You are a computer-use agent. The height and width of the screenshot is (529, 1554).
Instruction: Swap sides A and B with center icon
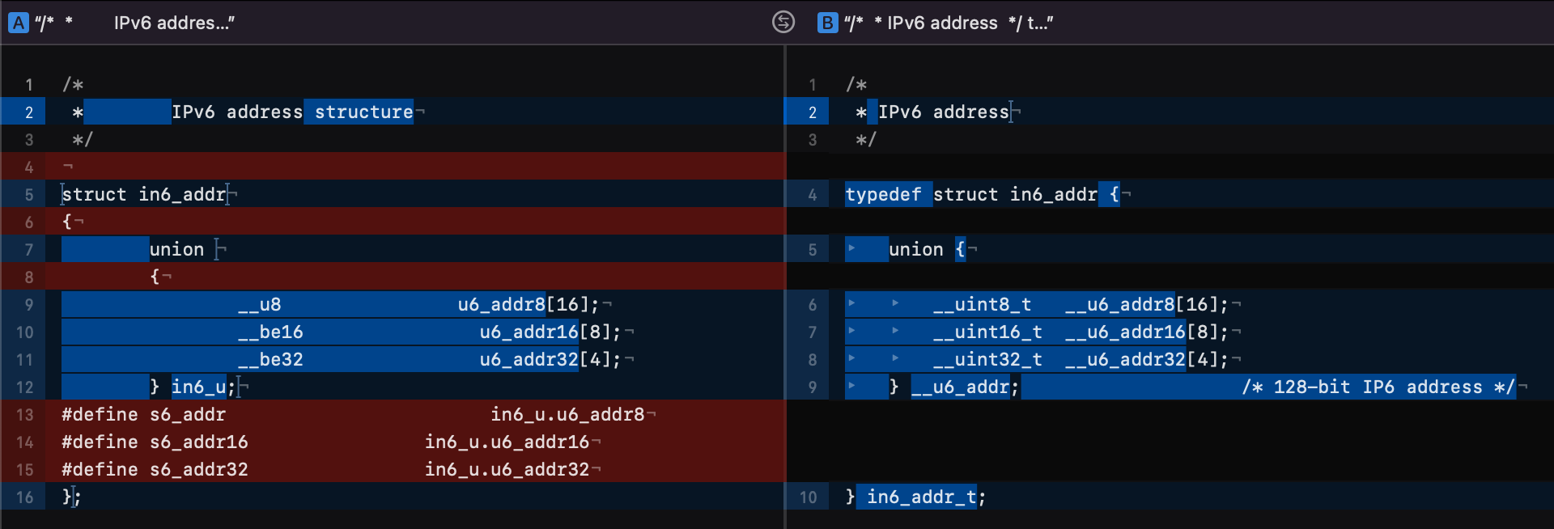tap(783, 22)
